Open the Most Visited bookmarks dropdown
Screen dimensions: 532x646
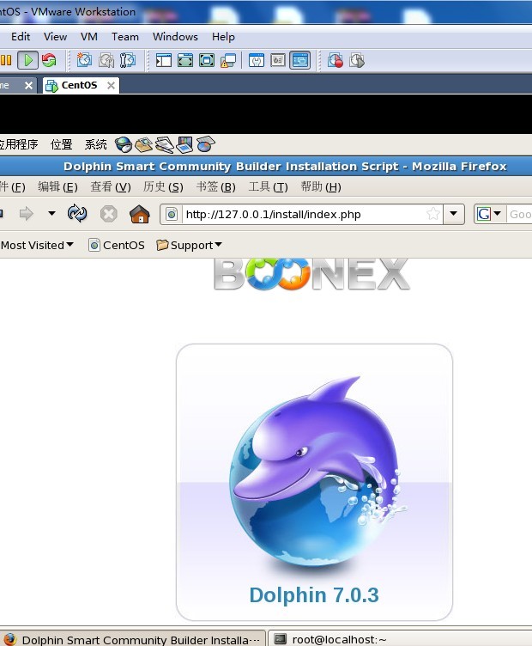click(37, 245)
